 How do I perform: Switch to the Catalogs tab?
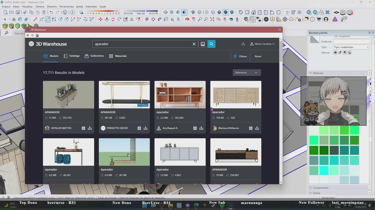tap(71, 56)
